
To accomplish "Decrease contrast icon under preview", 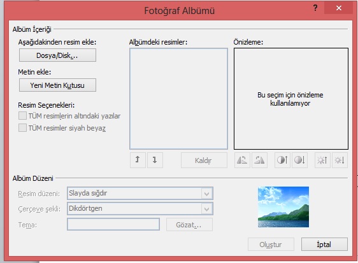I will pyautogui.click(x=299, y=160).
